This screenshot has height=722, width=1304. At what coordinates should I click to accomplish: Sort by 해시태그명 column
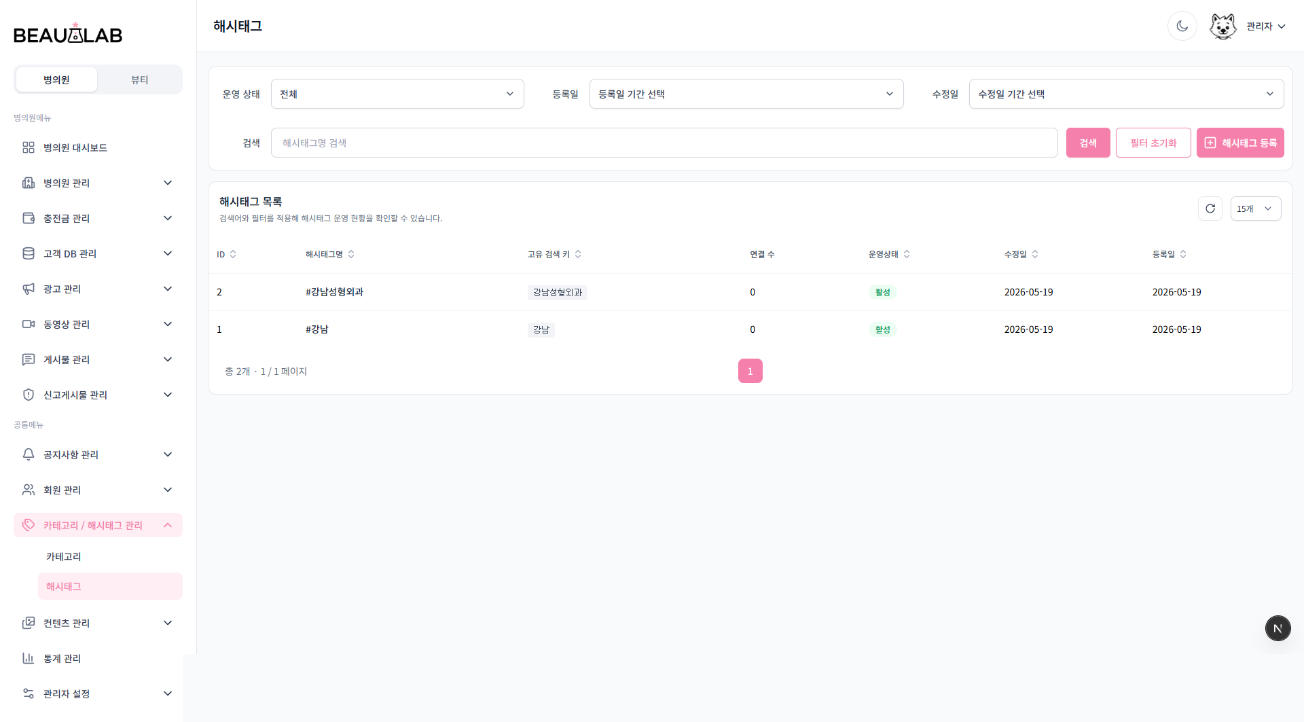pos(330,254)
